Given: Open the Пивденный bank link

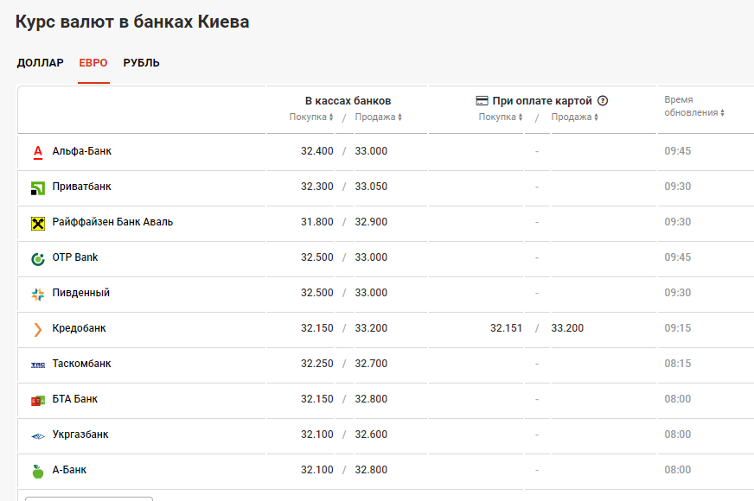Looking at the screenshot, I should tap(80, 293).
